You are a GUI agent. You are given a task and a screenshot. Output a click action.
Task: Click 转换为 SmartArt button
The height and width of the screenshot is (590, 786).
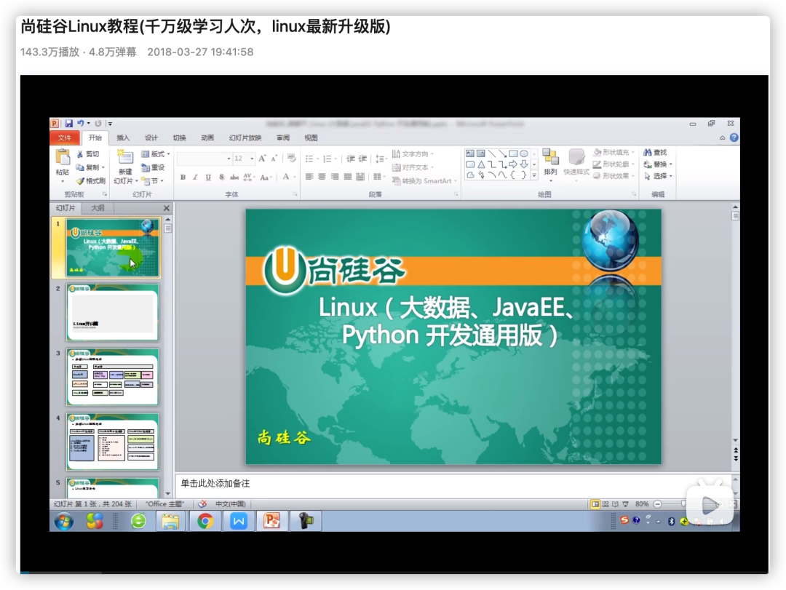pos(422,180)
